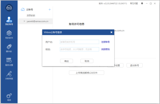Open the 我的软件 sidebar section
The width and height of the screenshot is (160, 104).
[x=9, y=34]
